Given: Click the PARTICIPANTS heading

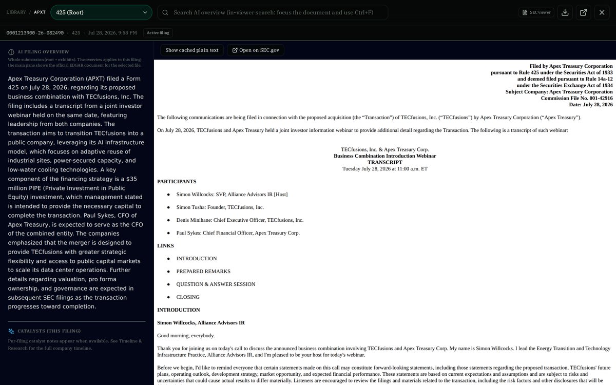Looking at the screenshot, I should pos(177,182).
